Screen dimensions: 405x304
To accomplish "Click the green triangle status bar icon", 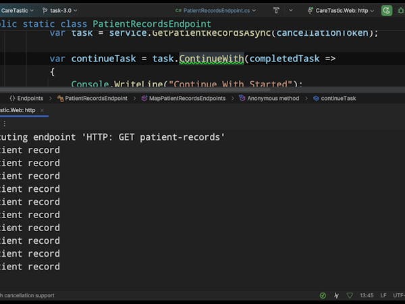I will click(349, 295).
